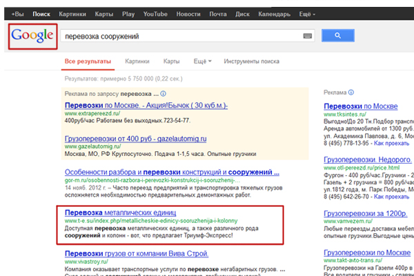Click the URL www.extrapereezd.ru/
Screen dimensions: 414x276
pyautogui.click(x=92, y=113)
